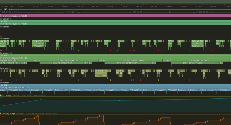Click the Frame 1 (46.16 s) label
The image size is (231, 125).
pos(6,9)
